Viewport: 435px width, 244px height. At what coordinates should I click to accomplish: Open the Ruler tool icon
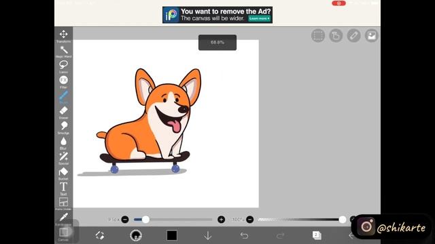[x=353, y=36]
